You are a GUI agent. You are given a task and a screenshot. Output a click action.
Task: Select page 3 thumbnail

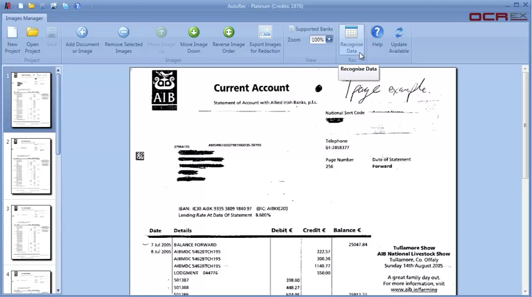[31, 233]
